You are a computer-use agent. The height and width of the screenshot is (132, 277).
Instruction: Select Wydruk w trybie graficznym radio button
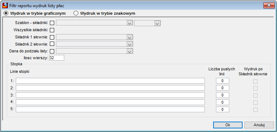point(6,13)
